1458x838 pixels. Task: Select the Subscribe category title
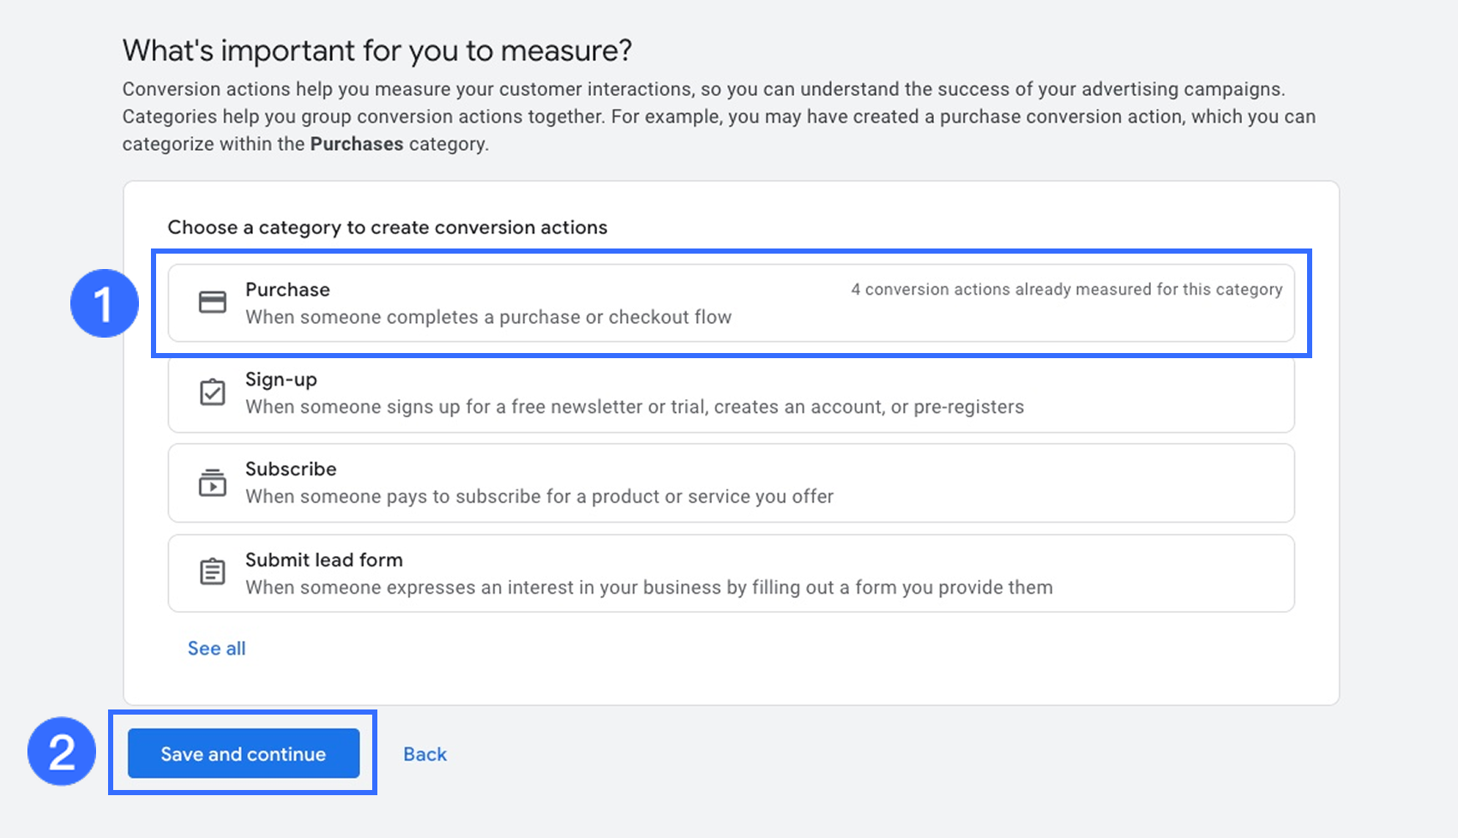coord(291,470)
